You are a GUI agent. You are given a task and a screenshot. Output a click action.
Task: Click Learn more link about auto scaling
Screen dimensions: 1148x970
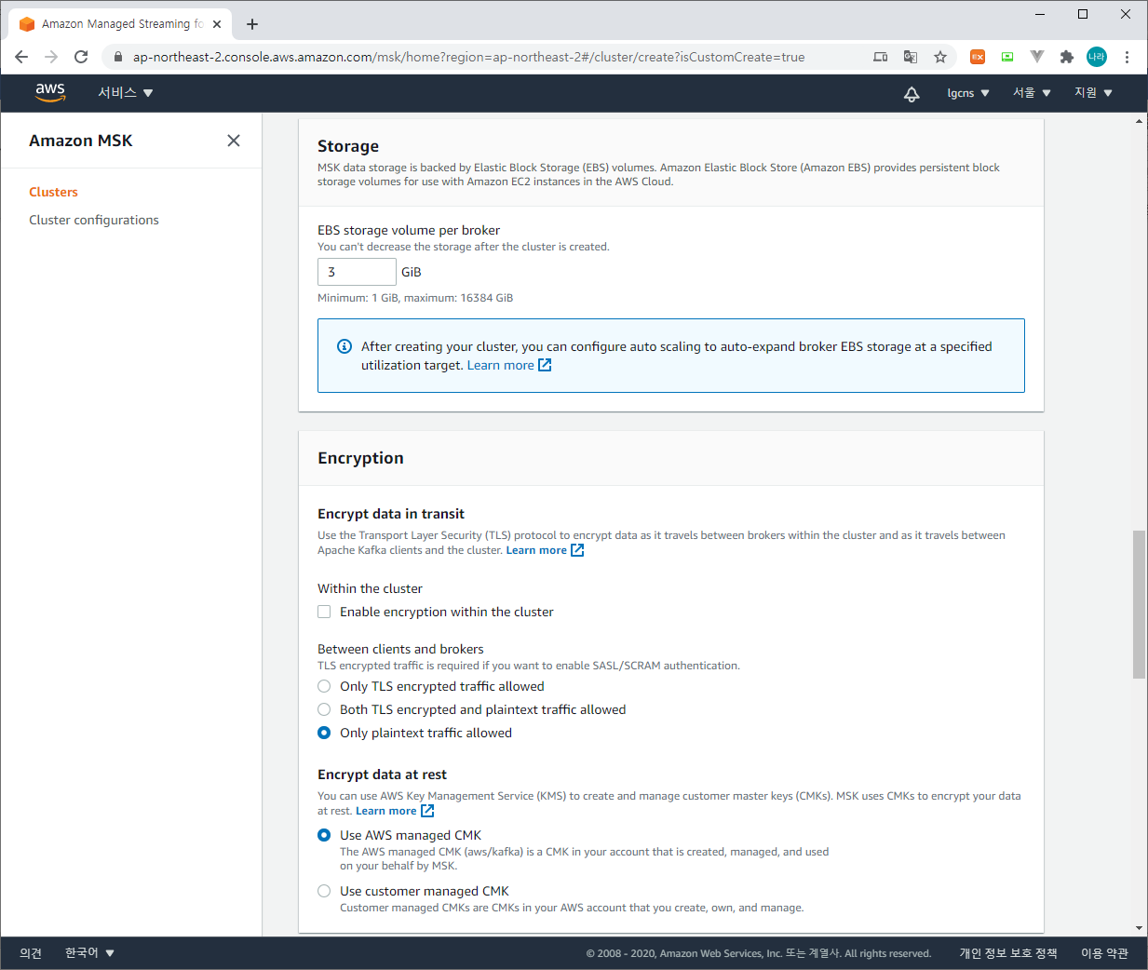coord(509,365)
